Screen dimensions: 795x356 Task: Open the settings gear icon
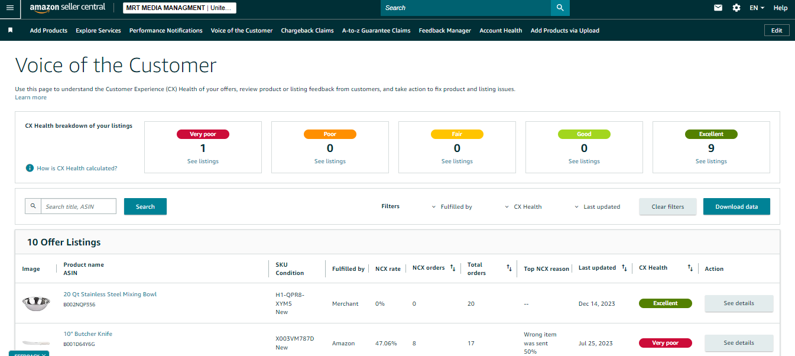pyautogui.click(x=736, y=8)
